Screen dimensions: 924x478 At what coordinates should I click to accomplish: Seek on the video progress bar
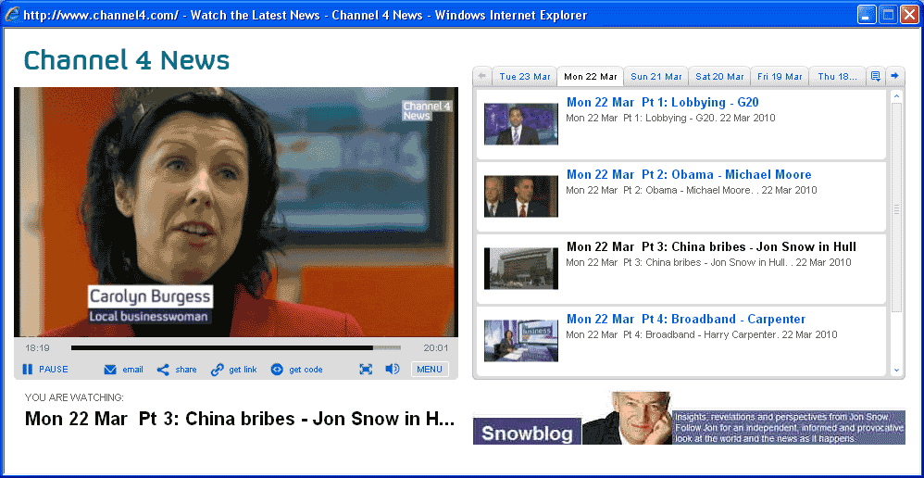[236, 347]
